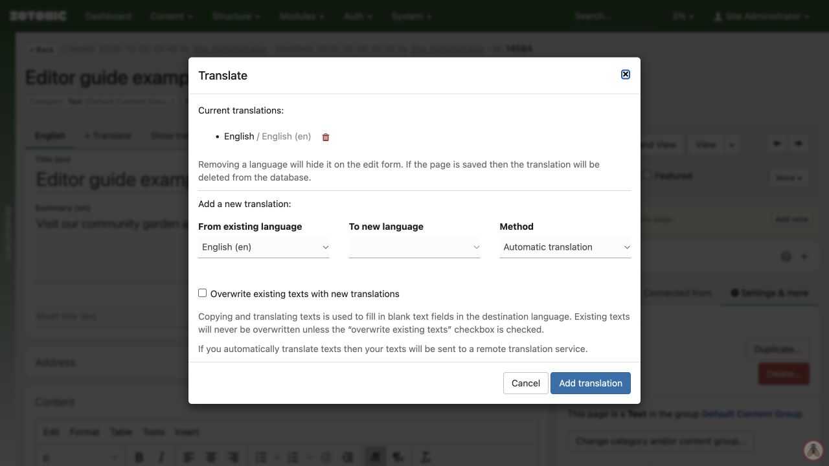Image resolution: width=829 pixels, height=466 pixels.
Task: Click the + Translate tab
Action: tap(108, 135)
